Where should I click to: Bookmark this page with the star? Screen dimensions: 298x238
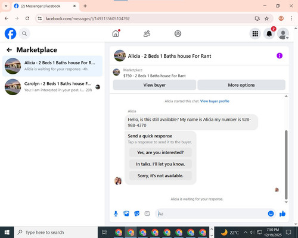click(x=266, y=18)
